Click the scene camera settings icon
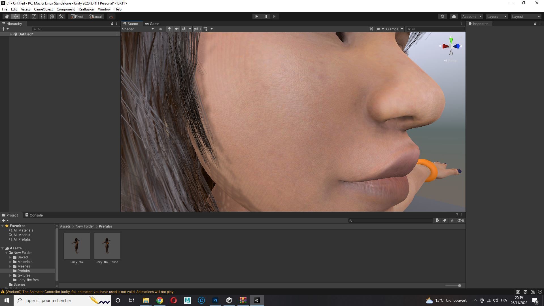Screen dimensions: 544x306 tap(378, 29)
